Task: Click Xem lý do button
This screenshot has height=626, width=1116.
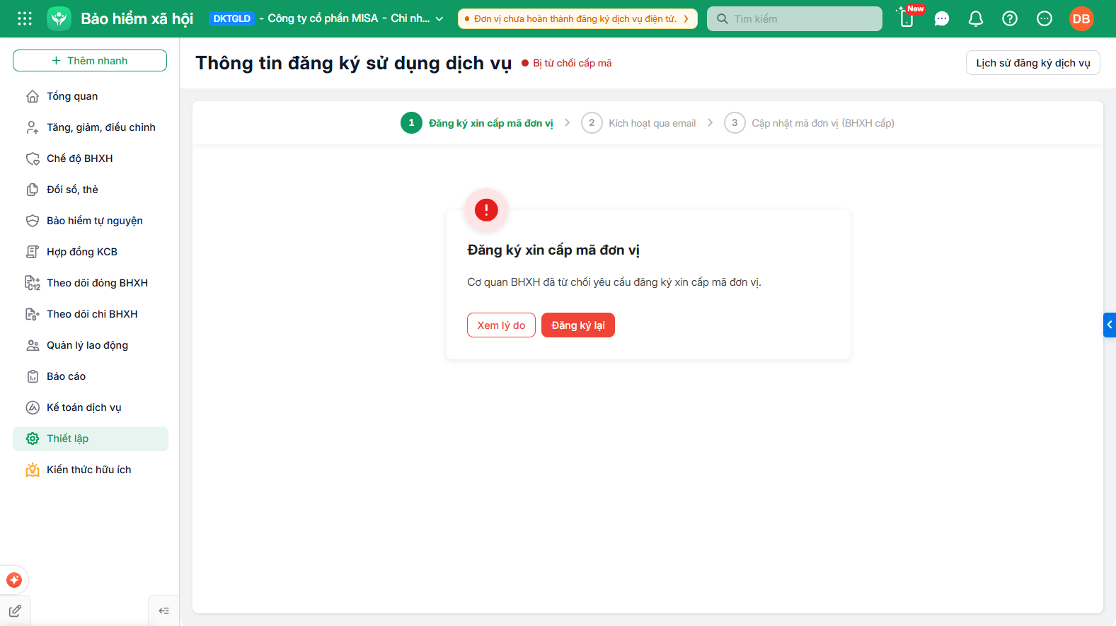Action: 501,325
